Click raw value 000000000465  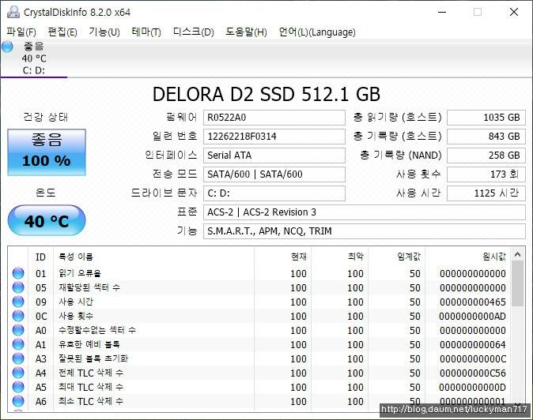[472, 302]
